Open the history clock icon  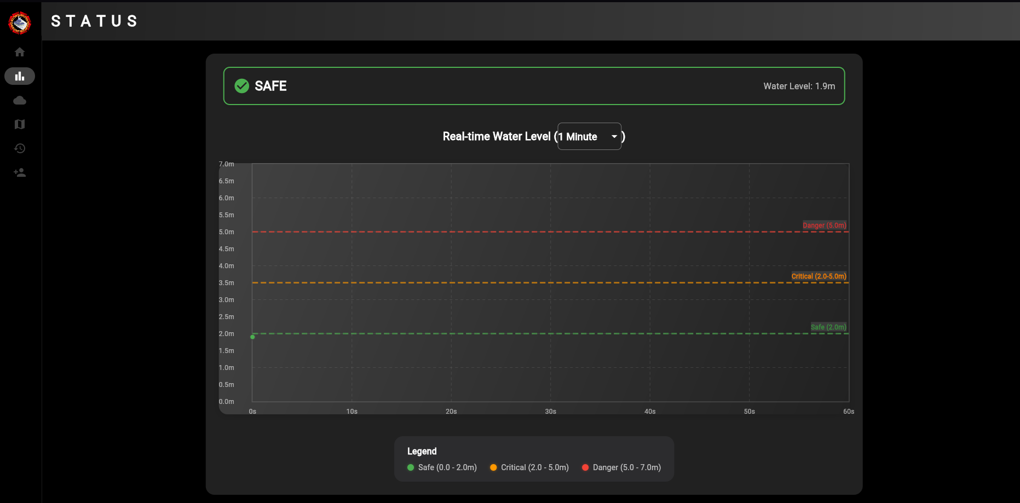click(20, 148)
